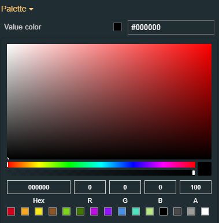Select the pale lime preset swatch

150,211
